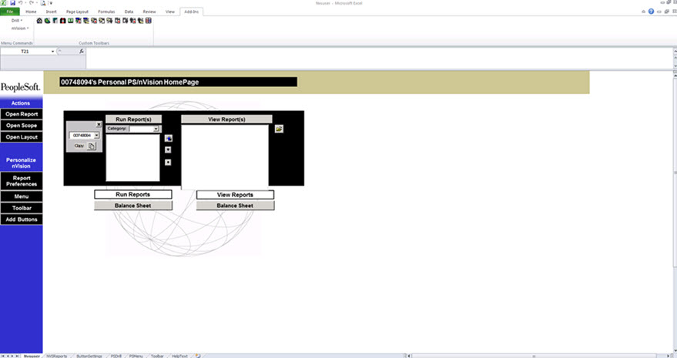
Task: Click the green open-book toolbar icon
Action: coord(70,20)
